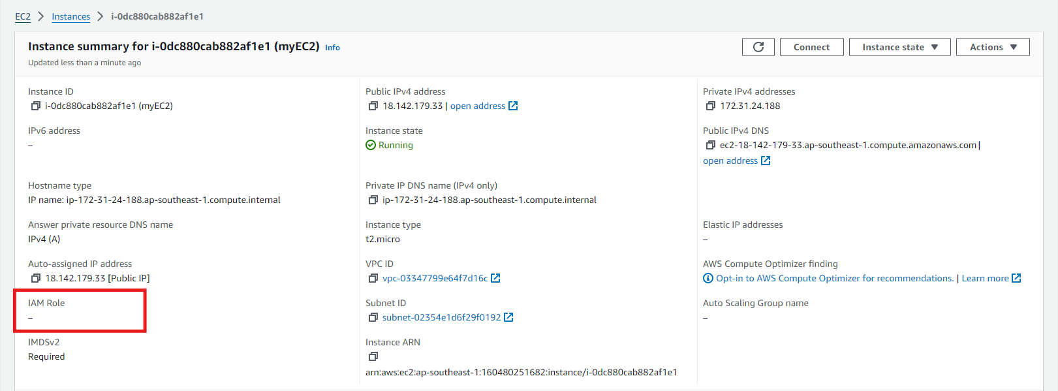The image size is (1058, 391).
Task: Copy the Private IPv4 address
Action: (x=711, y=106)
